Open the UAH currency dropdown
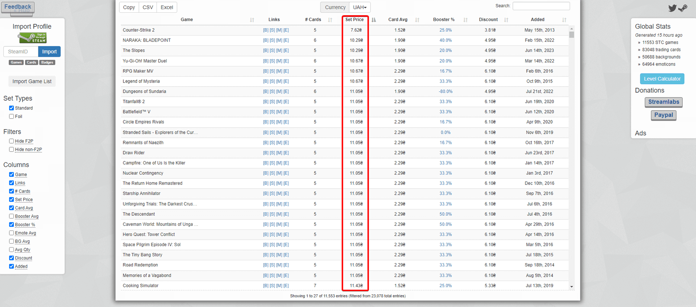Image resolution: width=696 pixels, height=307 pixels. pos(360,7)
